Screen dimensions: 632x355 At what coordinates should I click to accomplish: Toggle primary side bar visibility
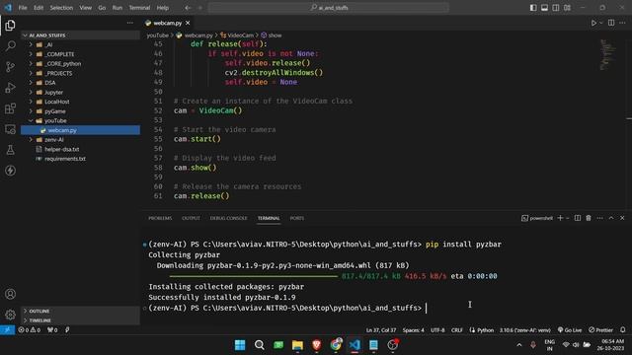533,8
